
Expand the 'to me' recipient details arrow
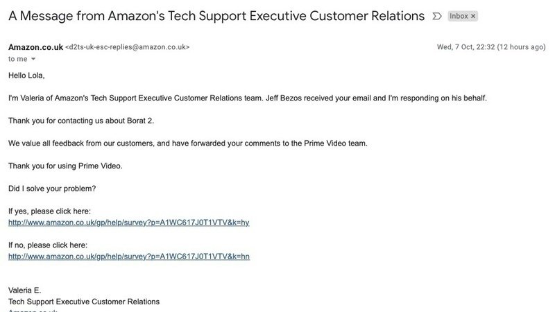pyautogui.click(x=33, y=60)
